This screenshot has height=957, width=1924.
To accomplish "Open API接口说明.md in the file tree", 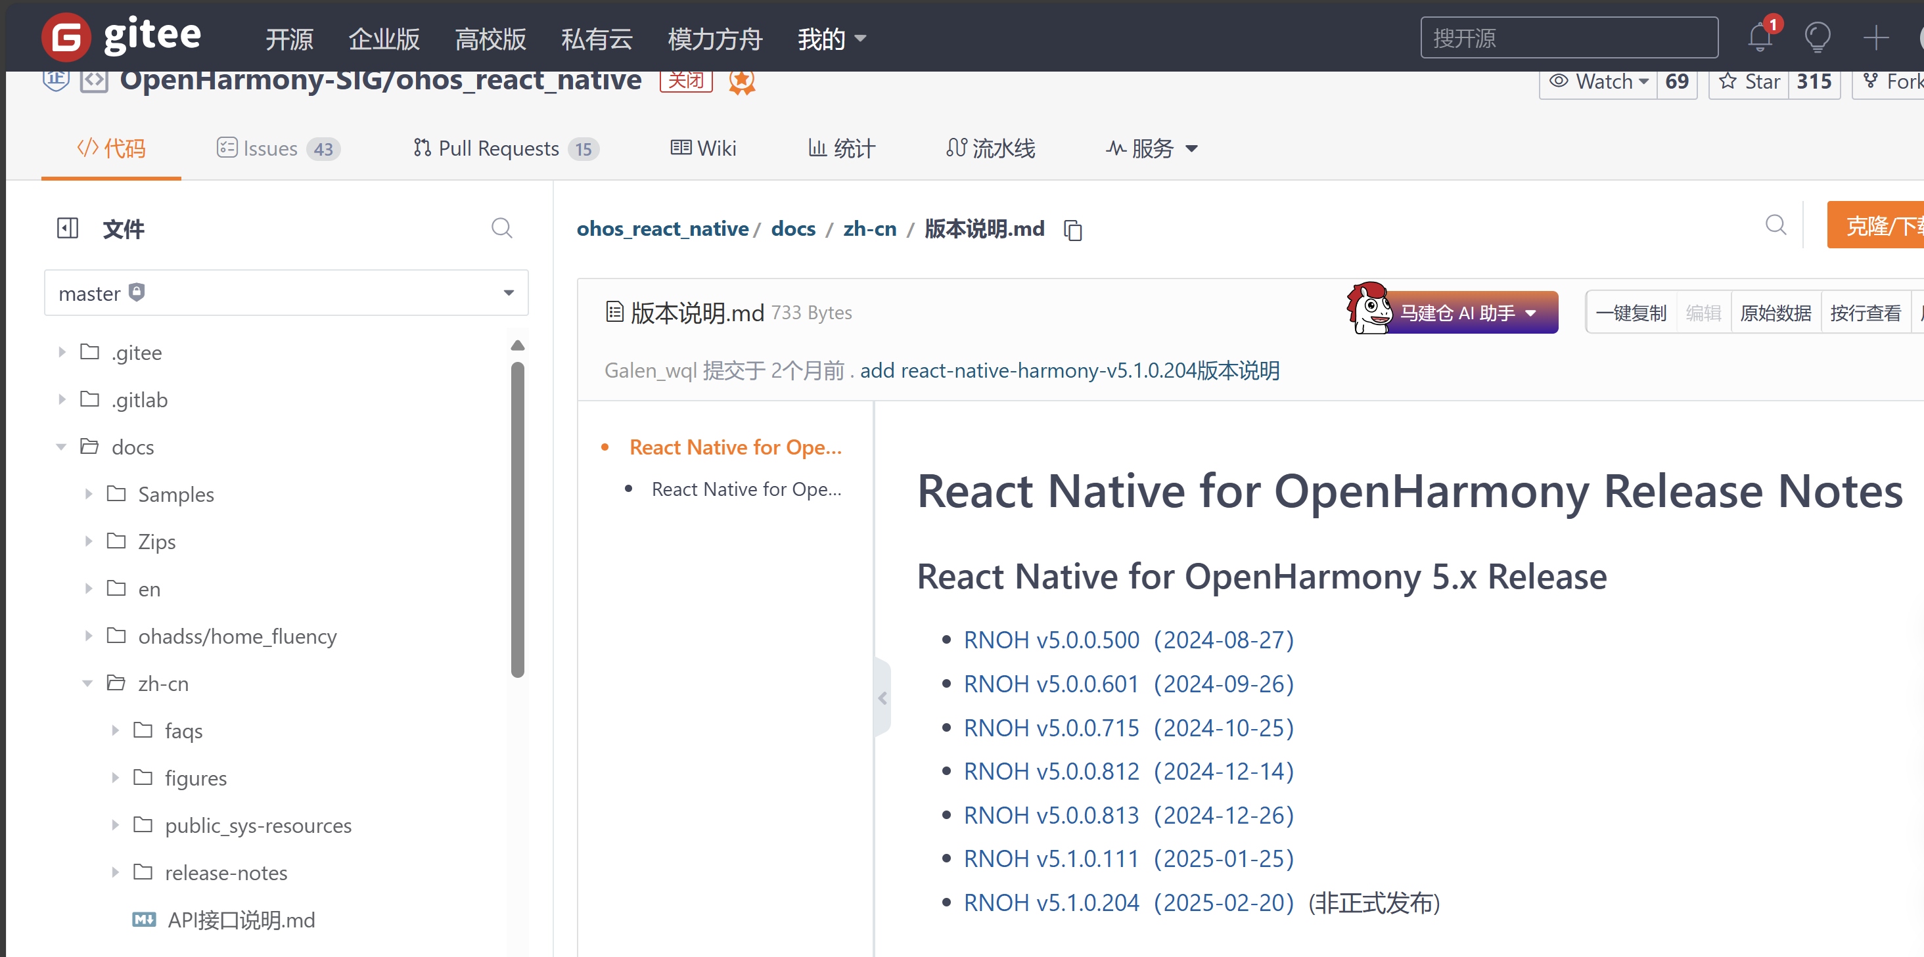I will point(240,920).
